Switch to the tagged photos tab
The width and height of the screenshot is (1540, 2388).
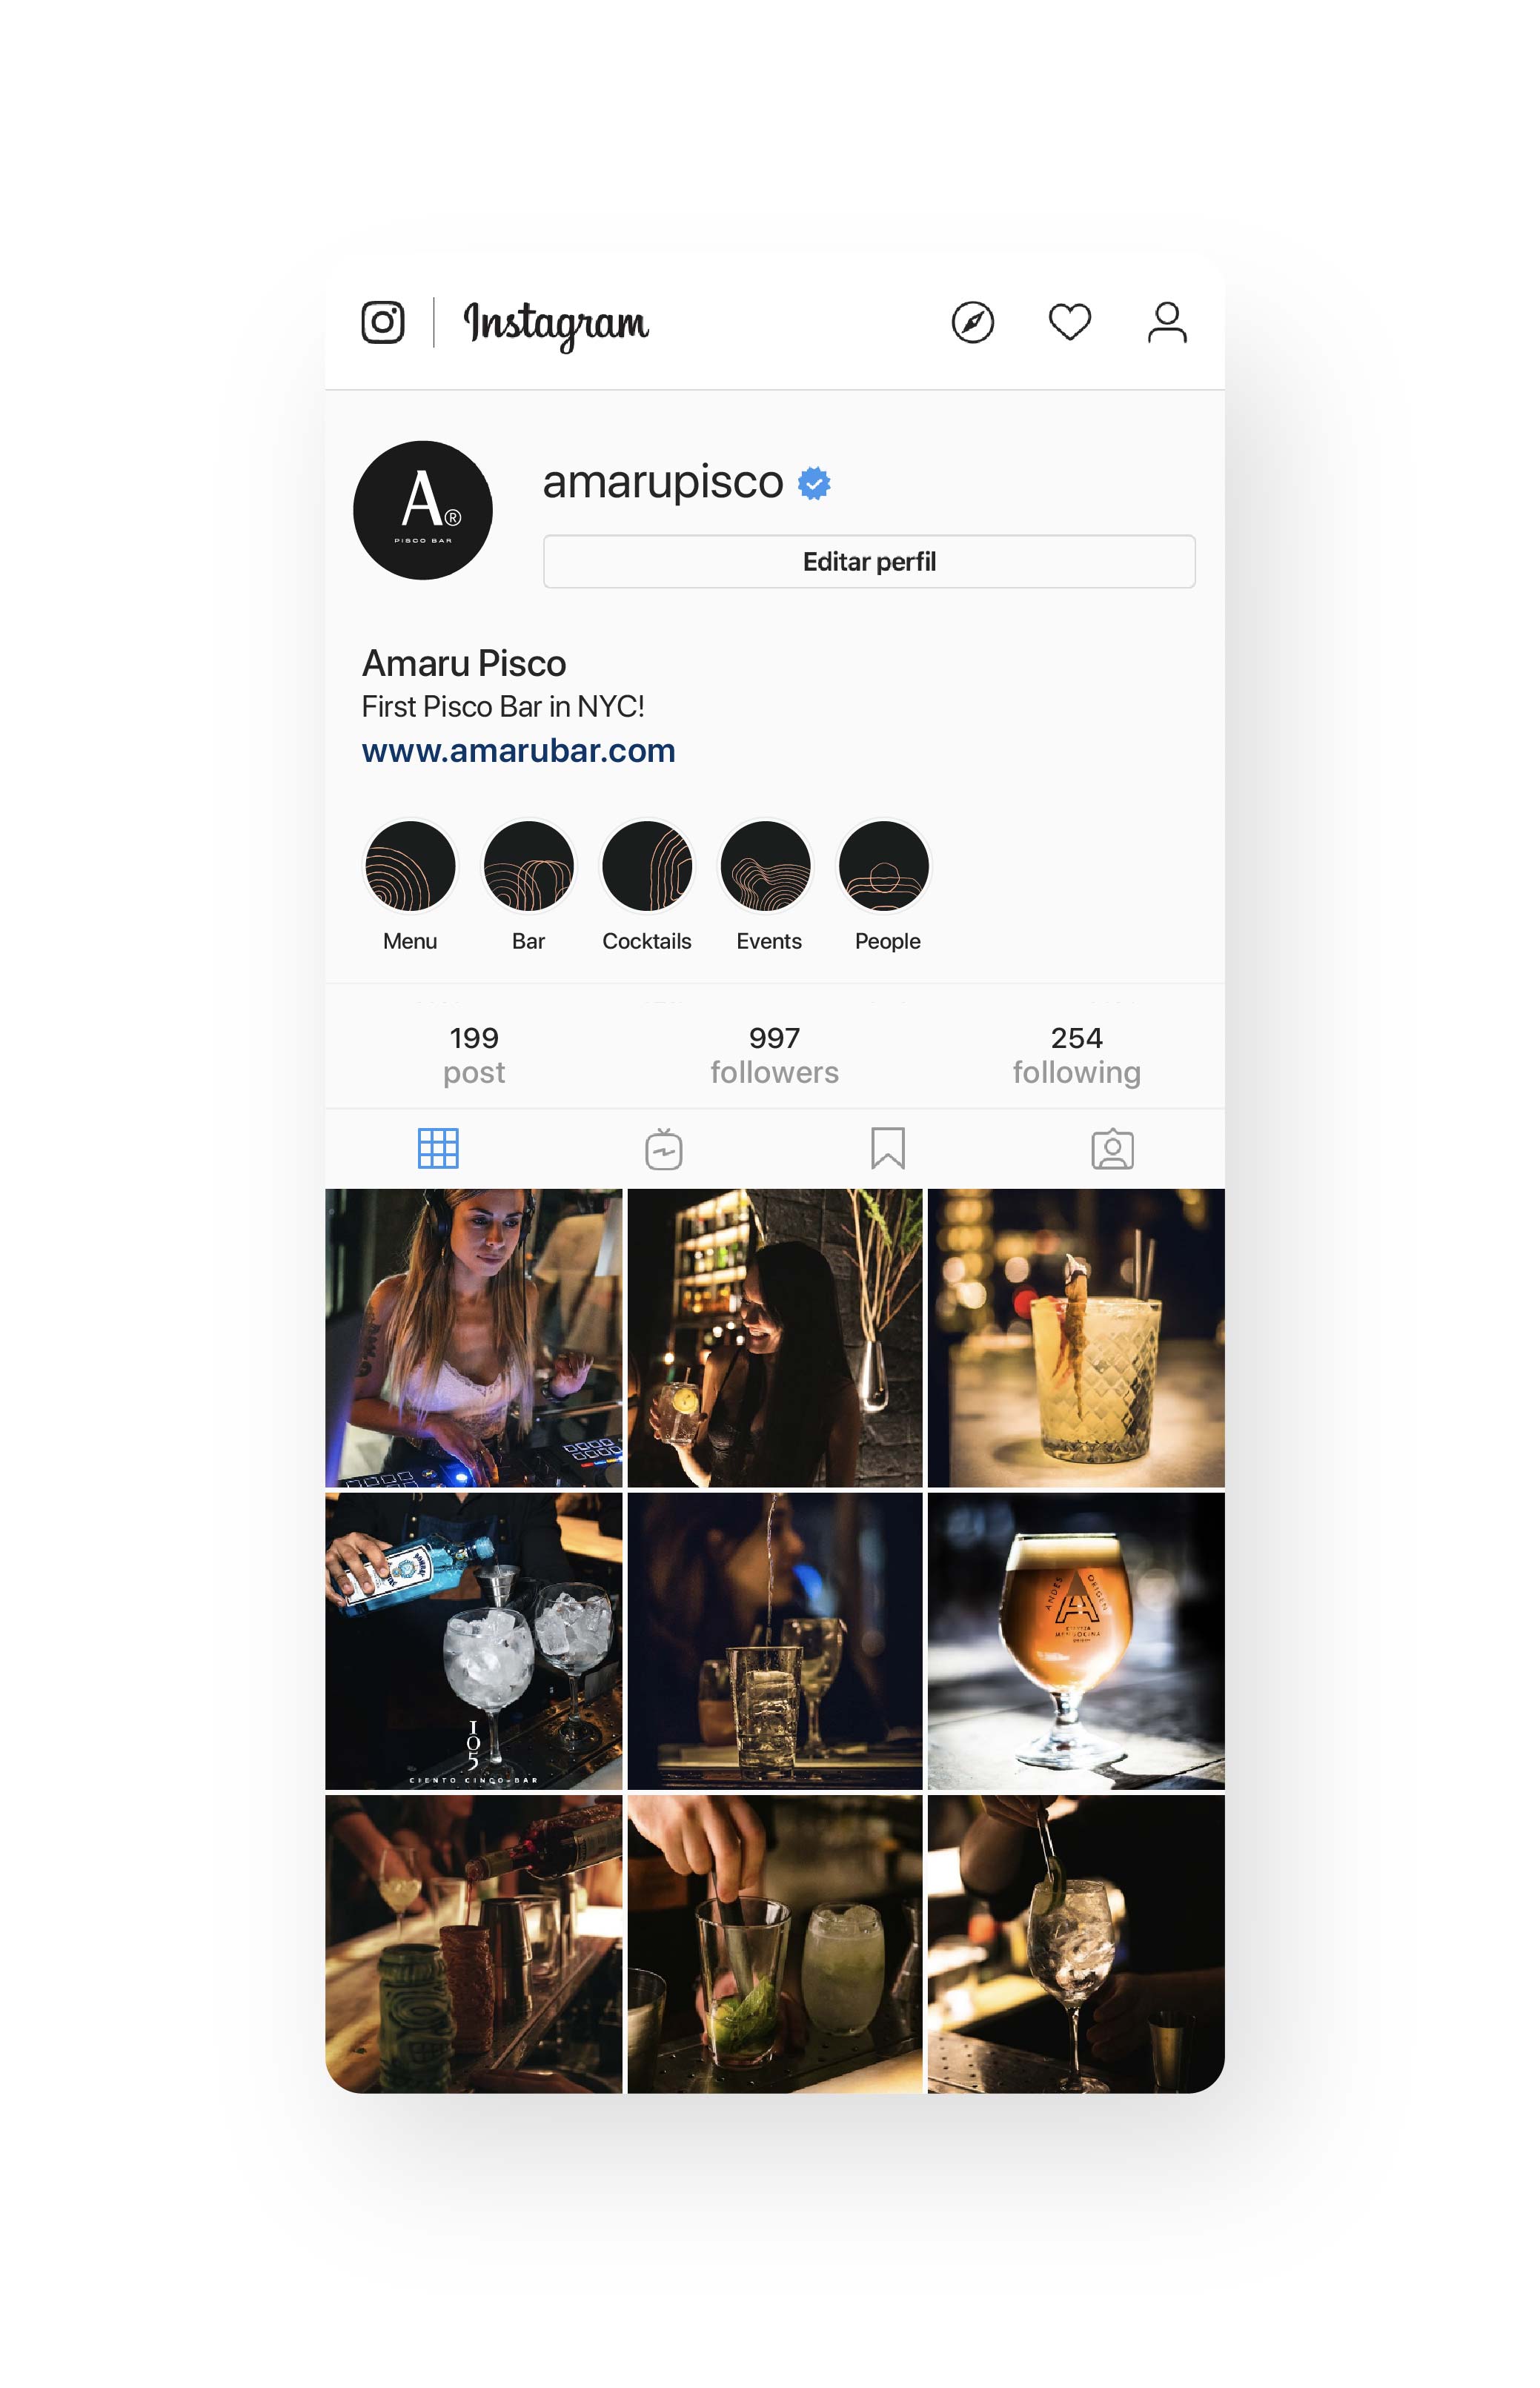point(1112,1149)
